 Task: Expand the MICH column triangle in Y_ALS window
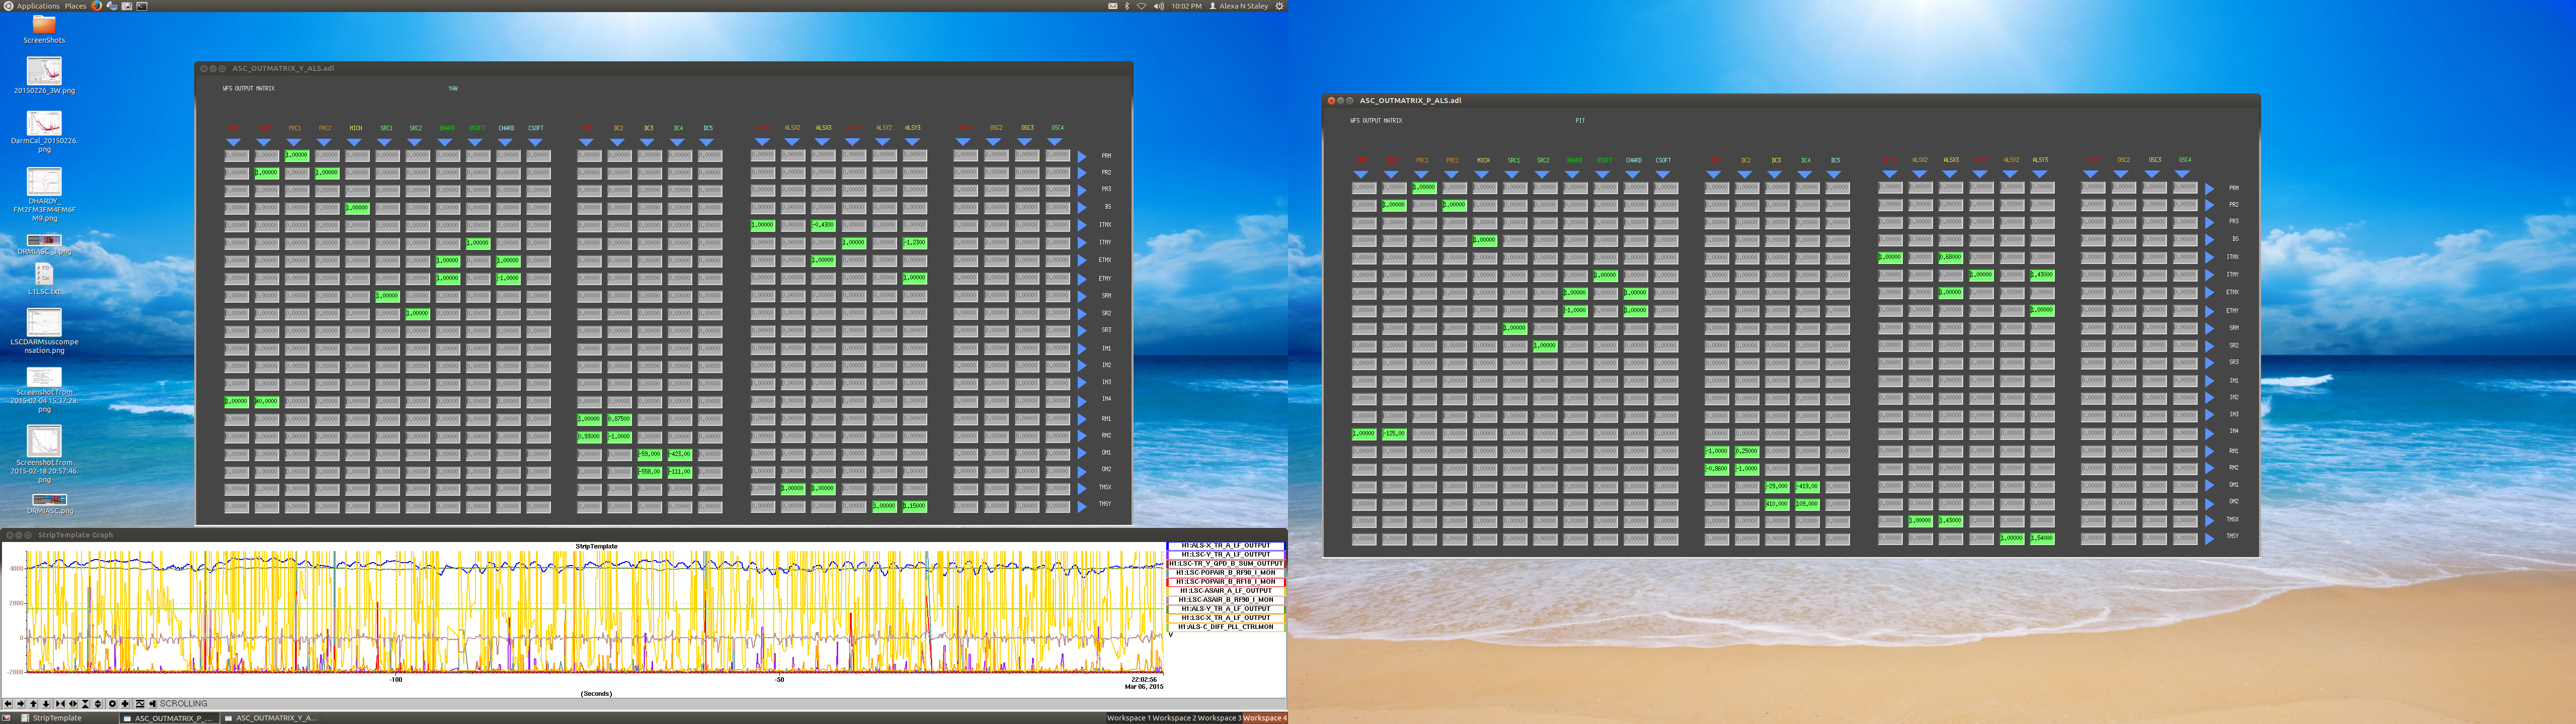pos(354,142)
